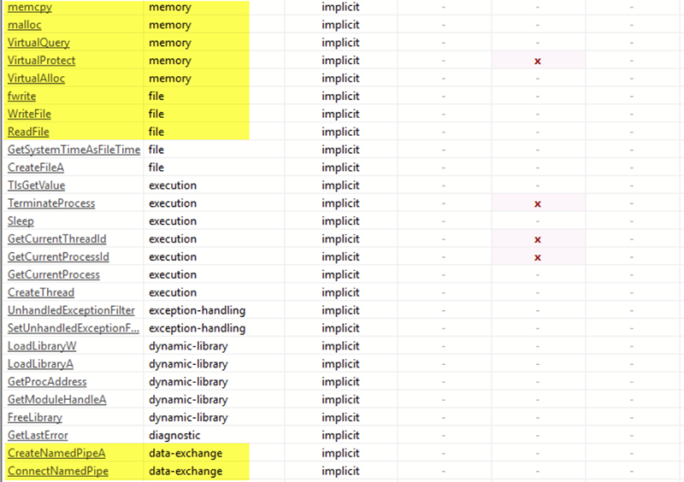Open the CreateThread import link

point(41,292)
